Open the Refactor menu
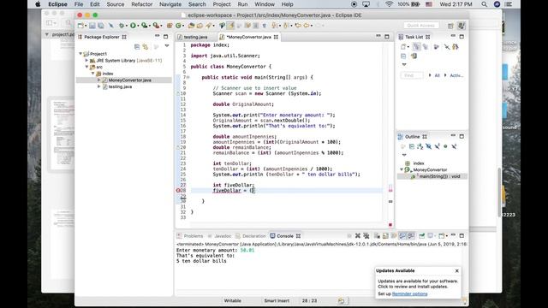Viewport: 548px width, 308px height. (141, 4)
